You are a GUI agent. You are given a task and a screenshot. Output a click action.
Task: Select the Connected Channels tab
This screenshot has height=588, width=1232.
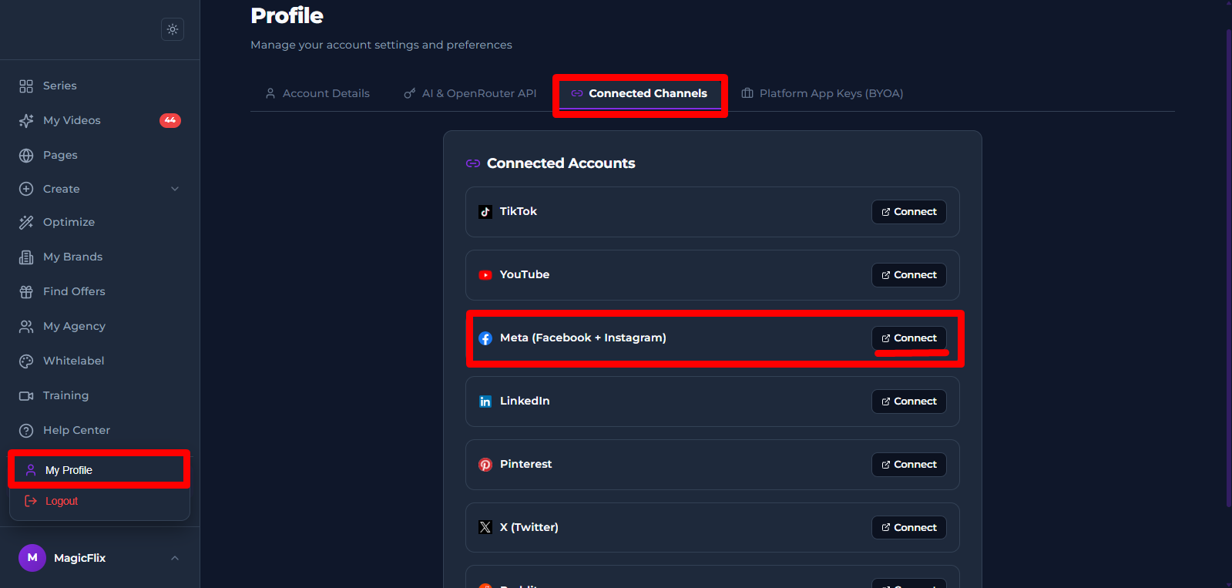point(639,93)
